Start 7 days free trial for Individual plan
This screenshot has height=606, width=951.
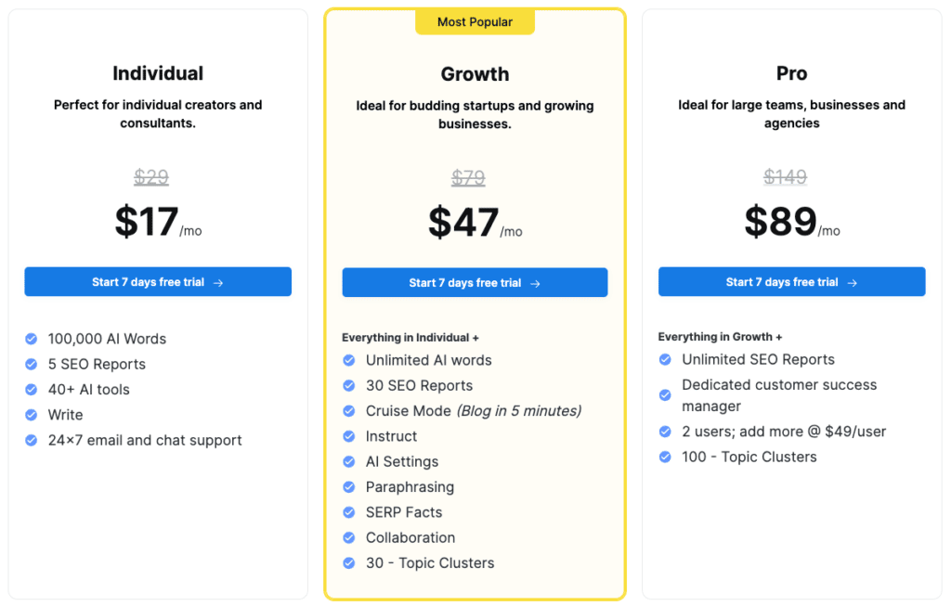(x=158, y=282)
